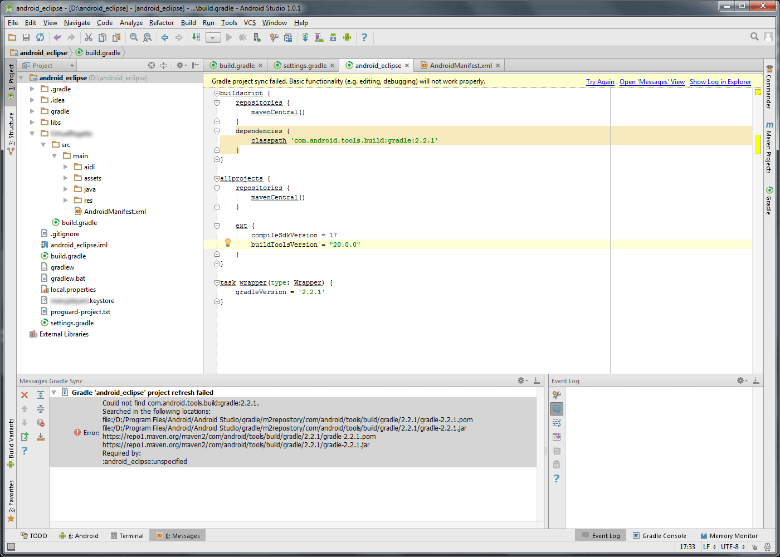The width and height of the screenshot is (780, 557).
Task: Cut selection with the scissors icon
Action: (x=89, y=37)
